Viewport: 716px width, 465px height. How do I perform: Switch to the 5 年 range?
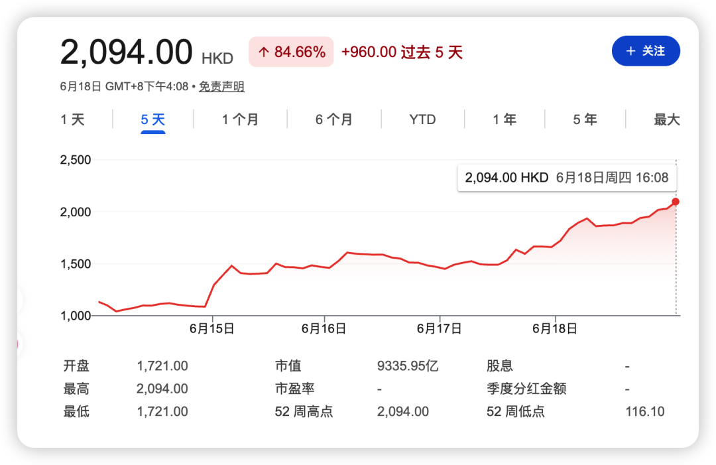coord(585,119)
